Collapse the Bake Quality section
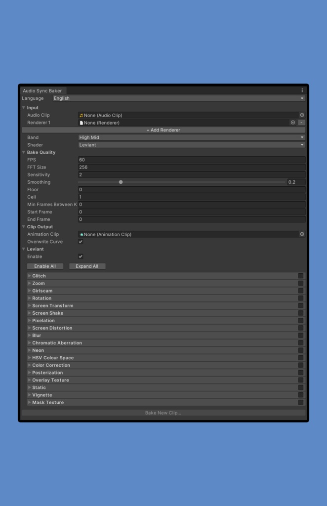Viewport: 327px width, 506px height. 24,152
